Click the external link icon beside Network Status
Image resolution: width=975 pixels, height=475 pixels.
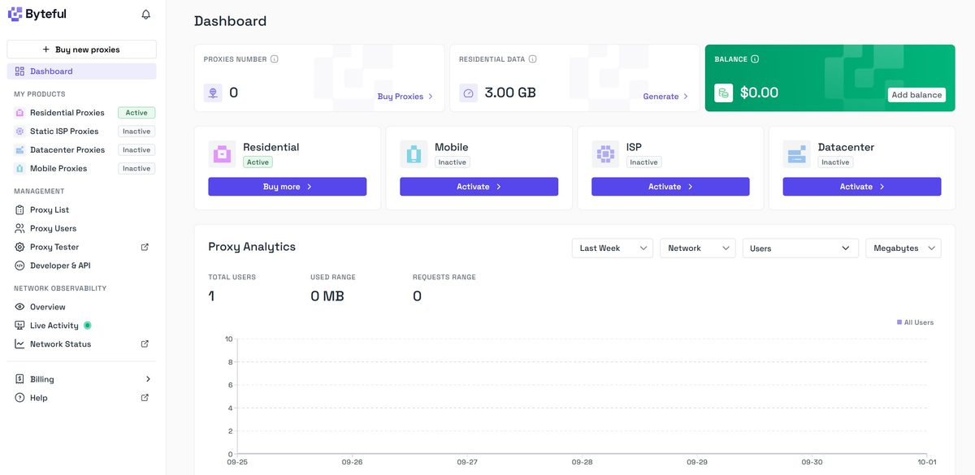(x=145, y=344)
